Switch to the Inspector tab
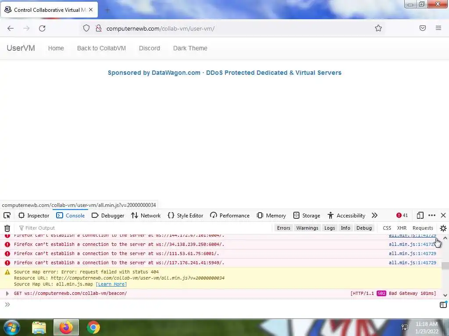The image size is (449, 336). click(34, 215)
